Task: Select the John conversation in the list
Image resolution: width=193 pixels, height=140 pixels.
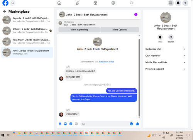Action: [x=27, y=52]
